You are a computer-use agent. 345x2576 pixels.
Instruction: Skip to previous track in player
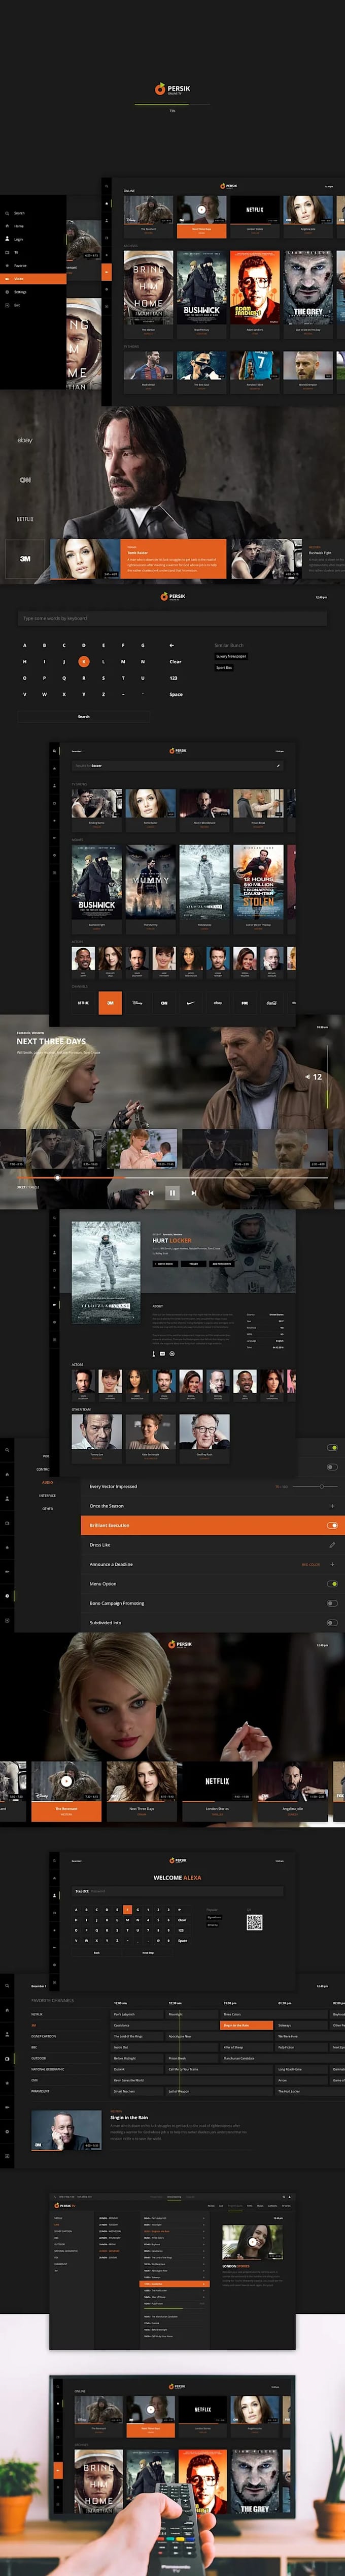click(x=151, y=1192)
